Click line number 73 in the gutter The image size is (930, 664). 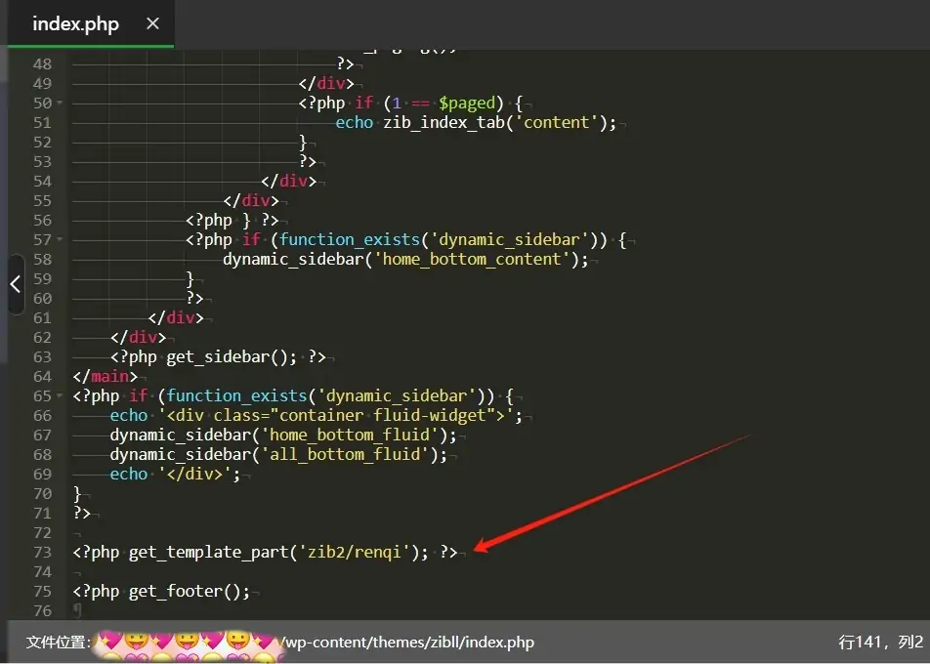tap(42, 552)
